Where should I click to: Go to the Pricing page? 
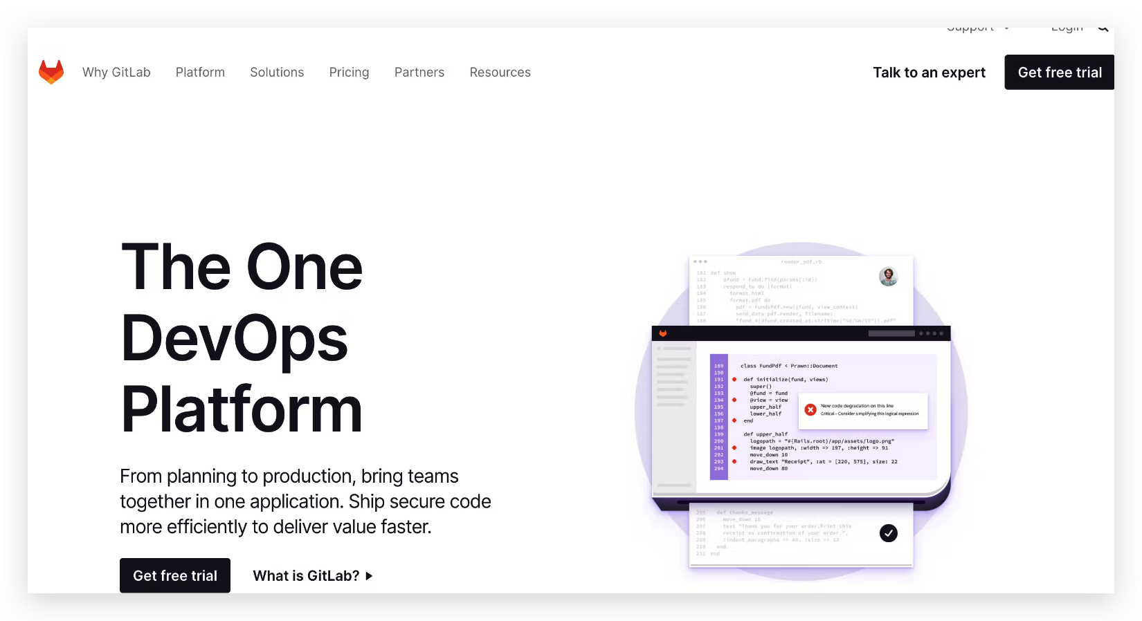(349, 73)
